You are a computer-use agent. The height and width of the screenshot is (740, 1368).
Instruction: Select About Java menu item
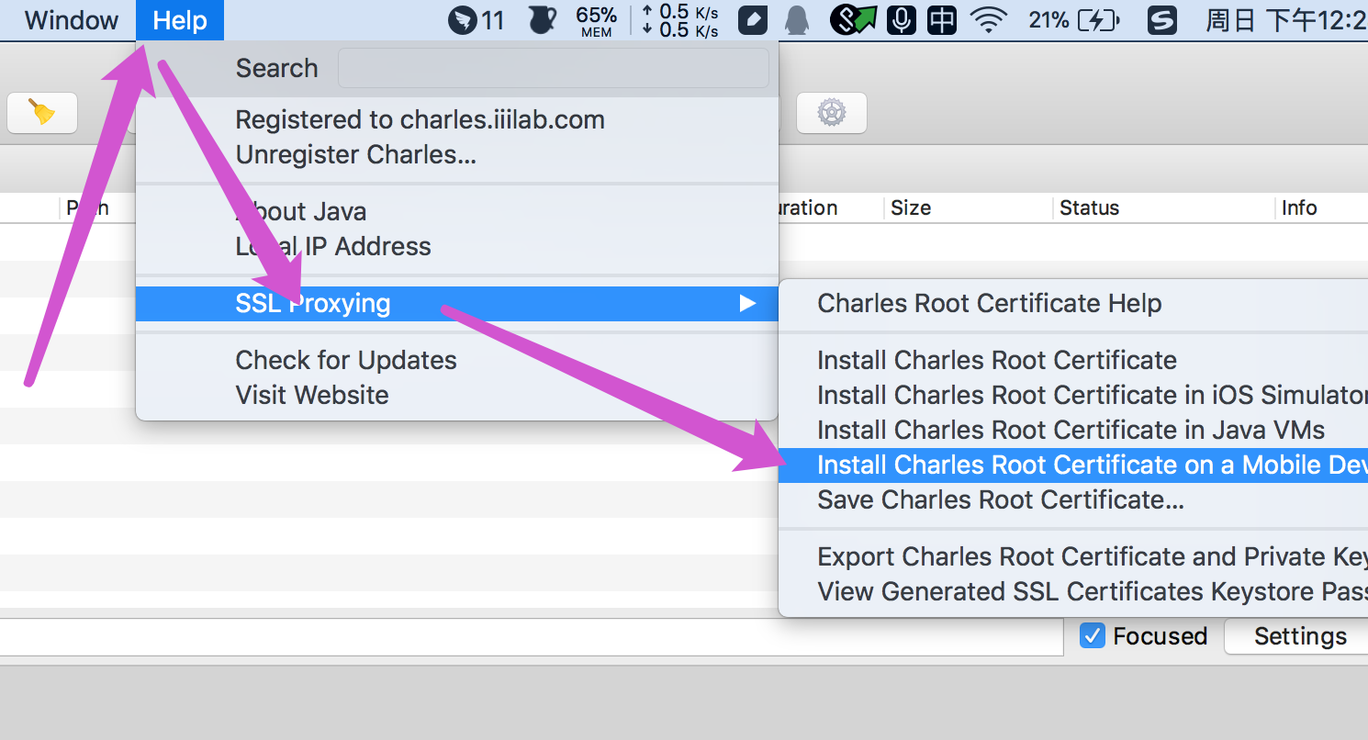pos(456,212)
